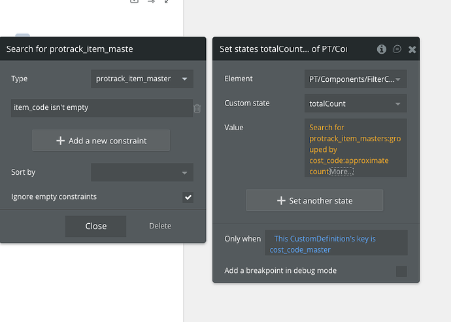The image size is (451, 322).
Task: Click Add a new constraint button
Action: click(x=101, y=141)
